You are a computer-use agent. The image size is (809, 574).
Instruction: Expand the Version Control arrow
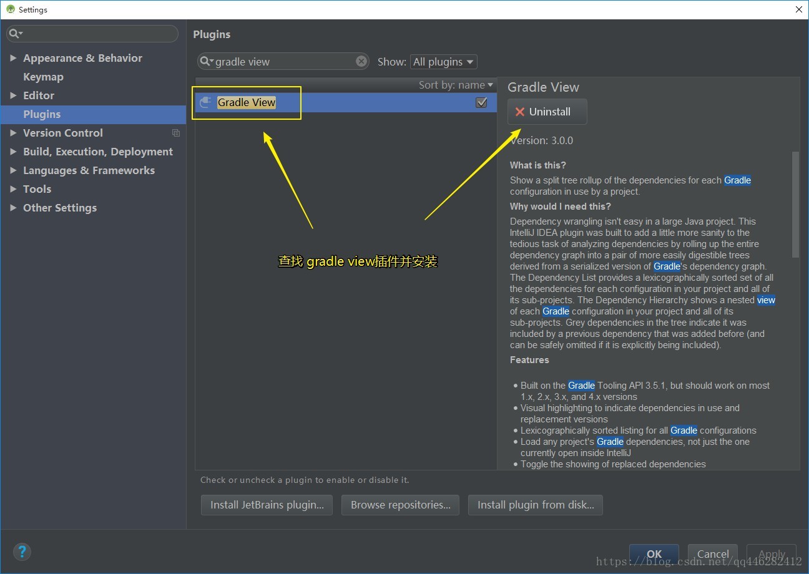coord(13,133)
